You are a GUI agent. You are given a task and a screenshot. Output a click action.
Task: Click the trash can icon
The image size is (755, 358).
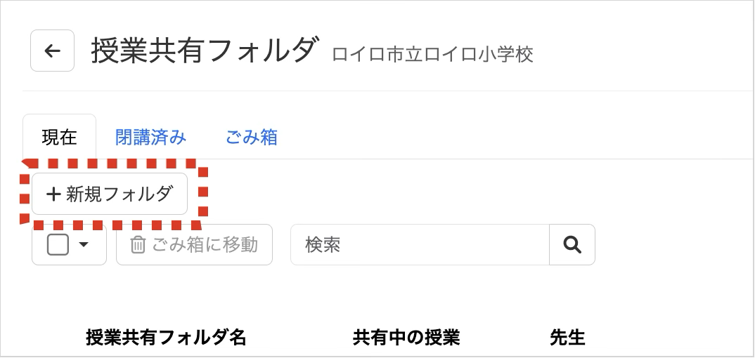(138, 245)
